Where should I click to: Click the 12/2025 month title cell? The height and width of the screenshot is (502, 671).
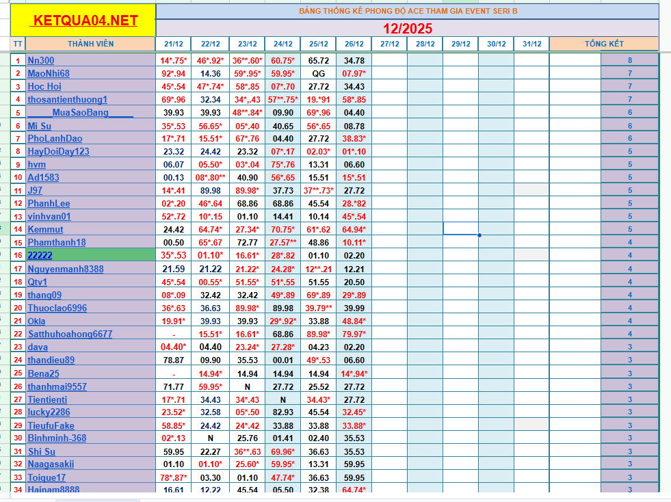coord(407,28)
